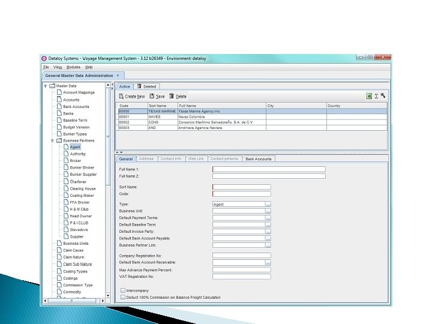Close the General Master Data Administration tab
Image resolution: width=432 pixels, height=324 pixels.
click(118, 75)
